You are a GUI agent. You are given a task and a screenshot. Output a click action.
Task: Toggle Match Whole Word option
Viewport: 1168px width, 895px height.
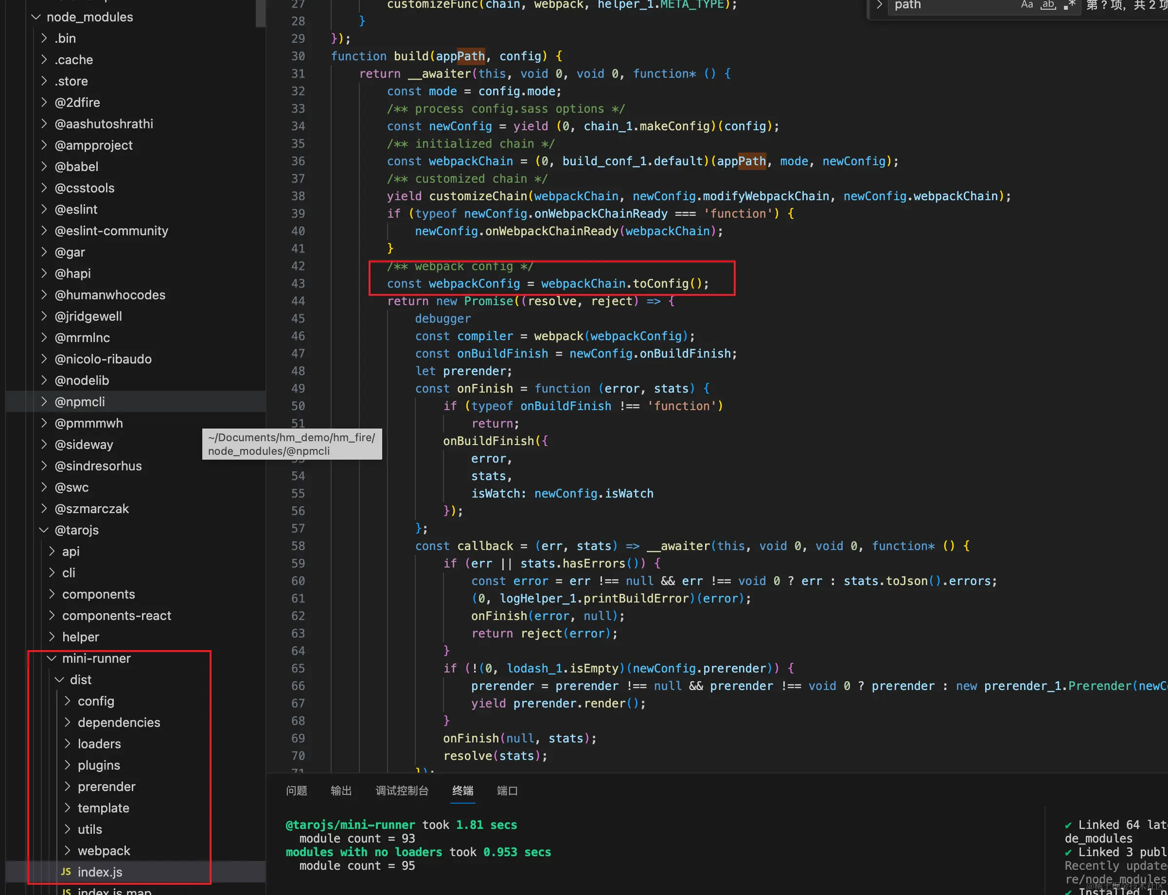pos(1048,5)
